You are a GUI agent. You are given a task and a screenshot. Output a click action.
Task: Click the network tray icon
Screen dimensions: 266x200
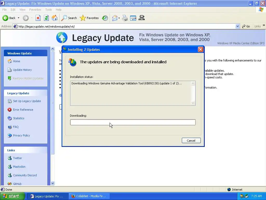coord(247,196)
